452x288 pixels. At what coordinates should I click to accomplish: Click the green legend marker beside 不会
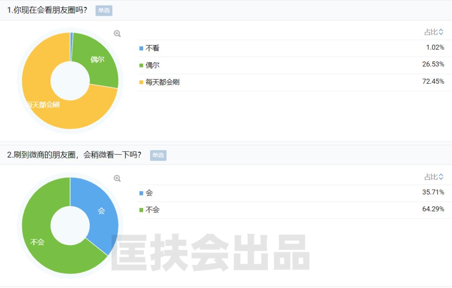coord(140,210)
